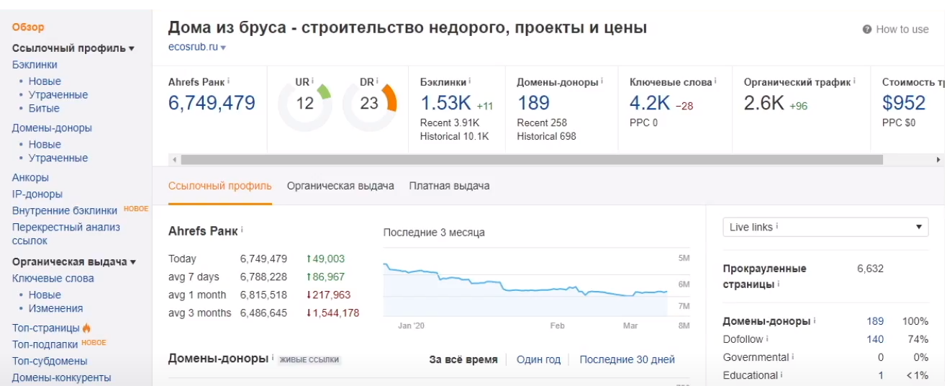
Task: Click the fire icon beside Топ-страницы
Action: (x=87, y=328)
